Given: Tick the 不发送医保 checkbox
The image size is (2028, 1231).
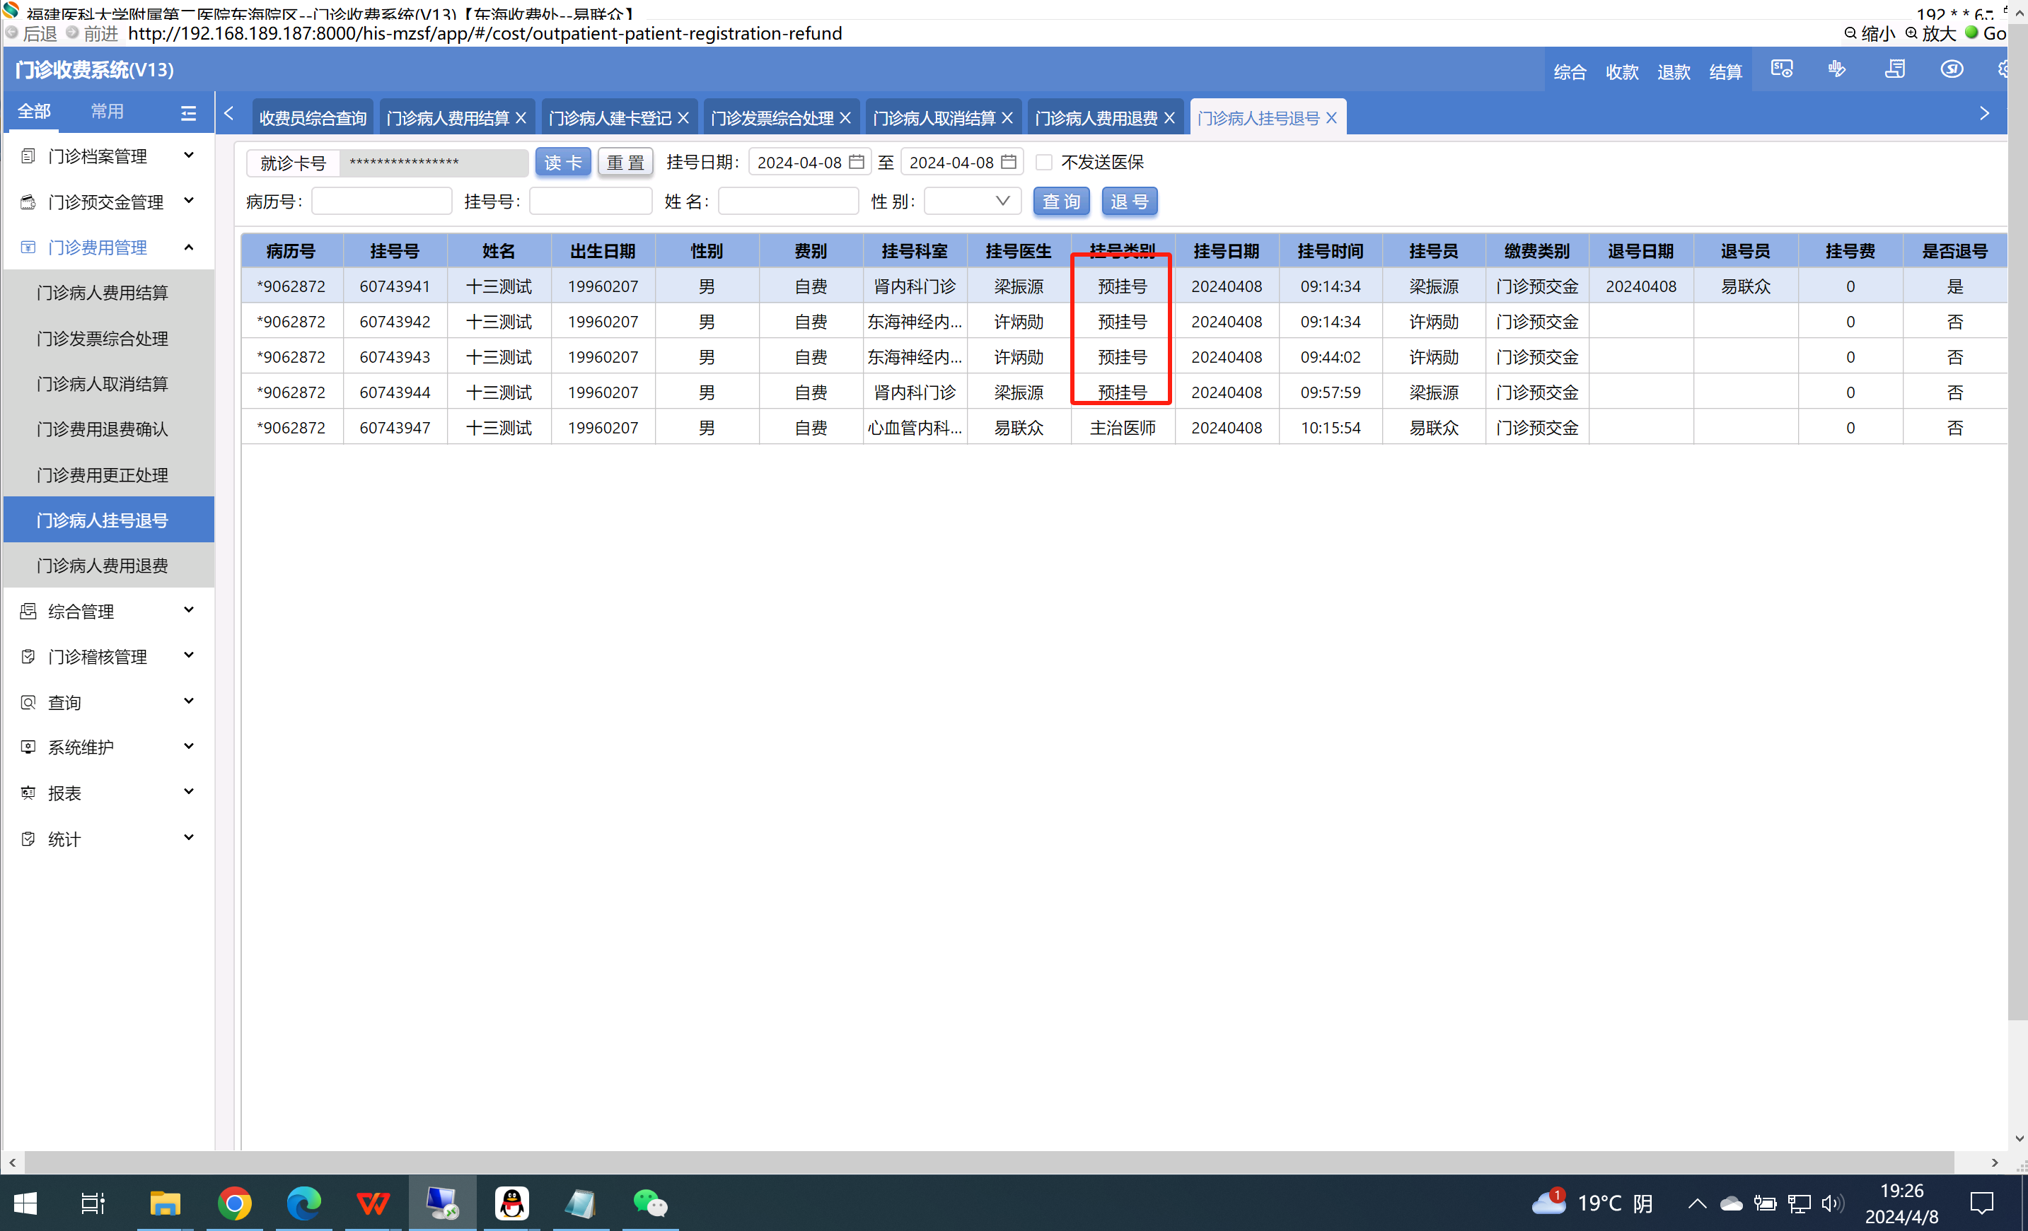Looking at the screenshot, I should tap(1043, 162).
